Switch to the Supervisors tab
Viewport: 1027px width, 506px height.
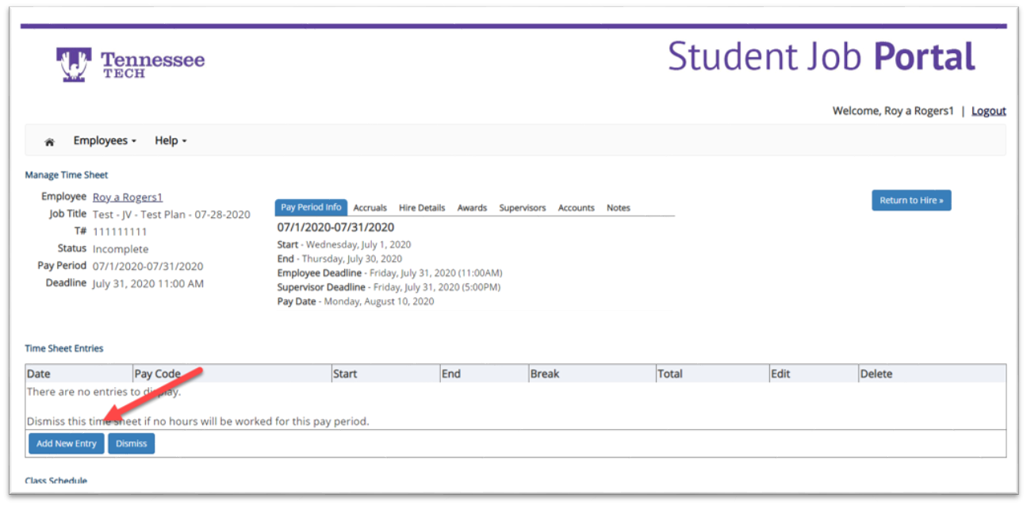pyautogui.click(x=522, y=208)
